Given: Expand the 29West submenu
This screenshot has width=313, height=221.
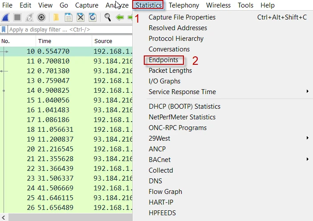Looking at the screenshot, I should point(159,138).
